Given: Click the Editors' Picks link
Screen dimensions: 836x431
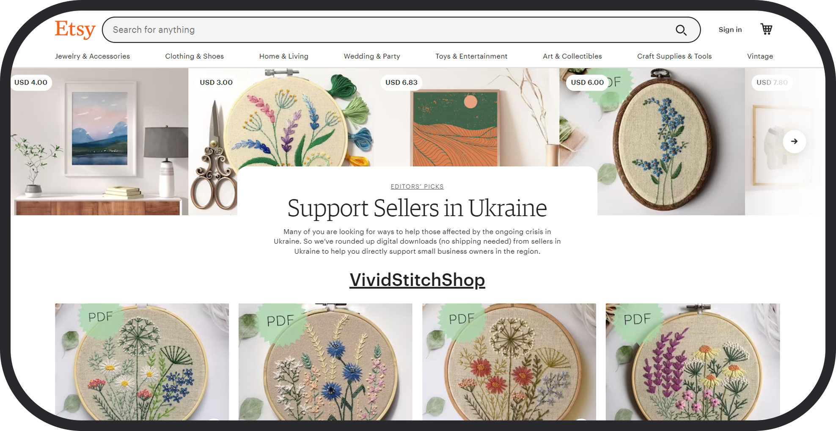Looking at the screenshot, I should [x=417, y=187].
